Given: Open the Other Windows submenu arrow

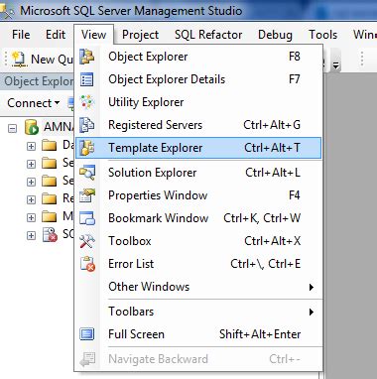Looking at the screenshot, I should coord(312,287).
